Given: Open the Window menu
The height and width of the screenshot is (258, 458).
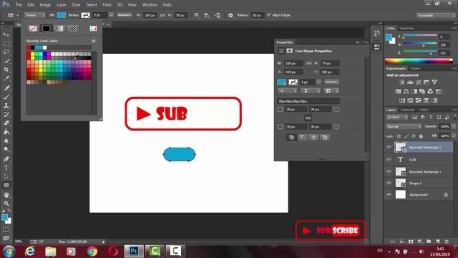Looking at the screenshot, I should (x=150, y=5).
